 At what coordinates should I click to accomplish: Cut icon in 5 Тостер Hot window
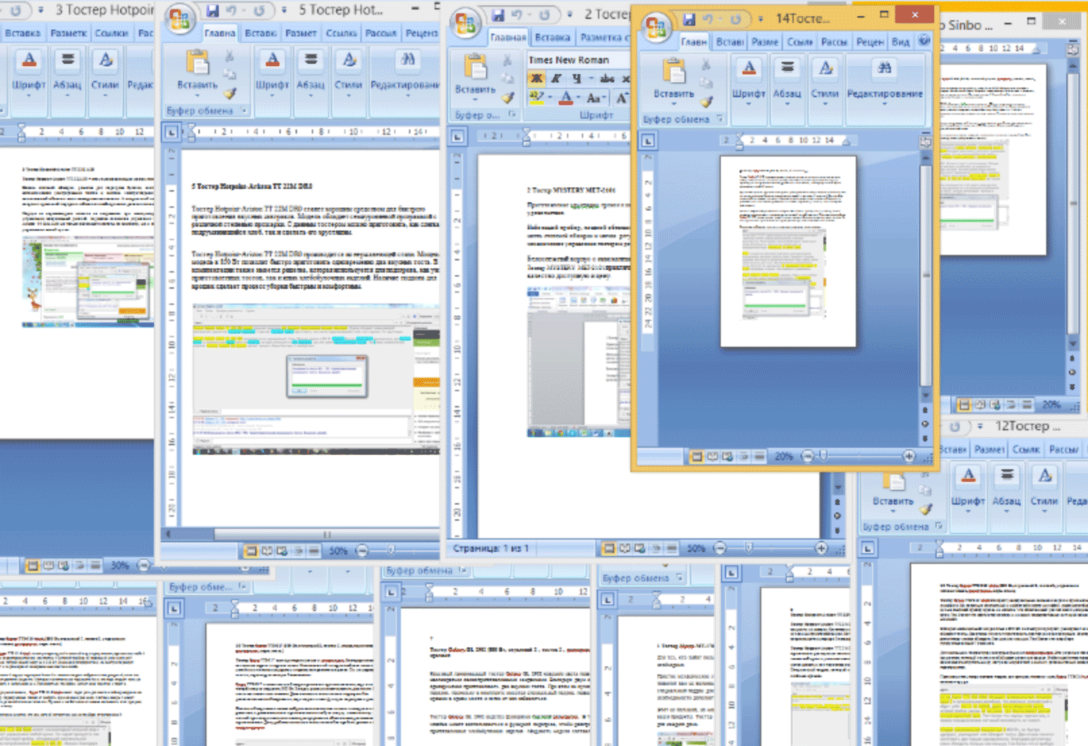230,57
